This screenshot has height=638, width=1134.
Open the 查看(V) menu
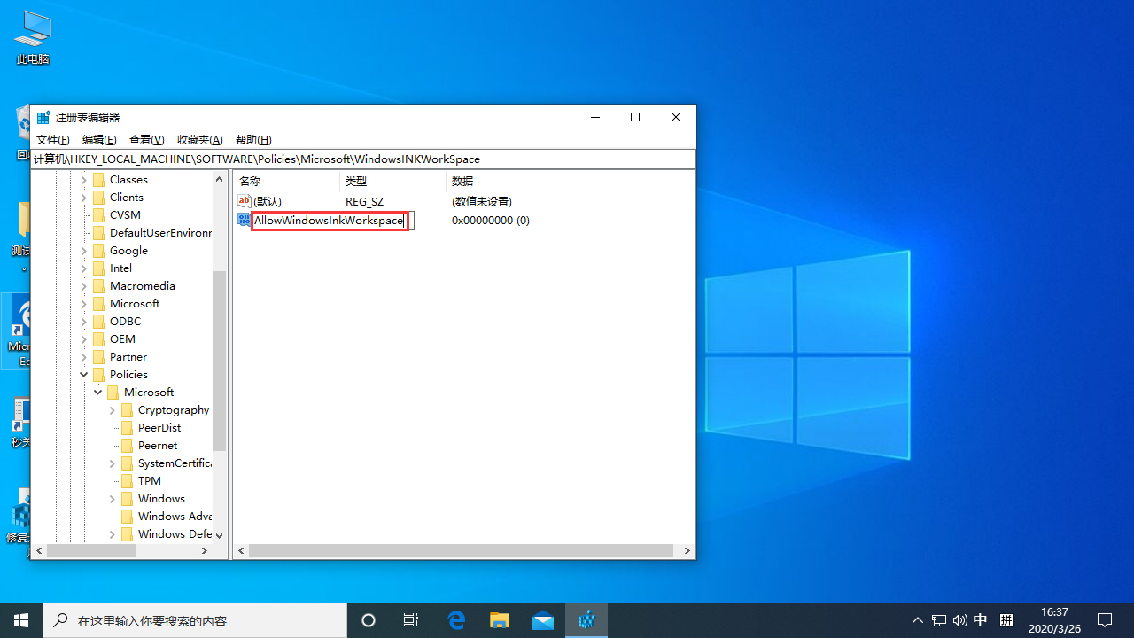(x=146, y=139)
